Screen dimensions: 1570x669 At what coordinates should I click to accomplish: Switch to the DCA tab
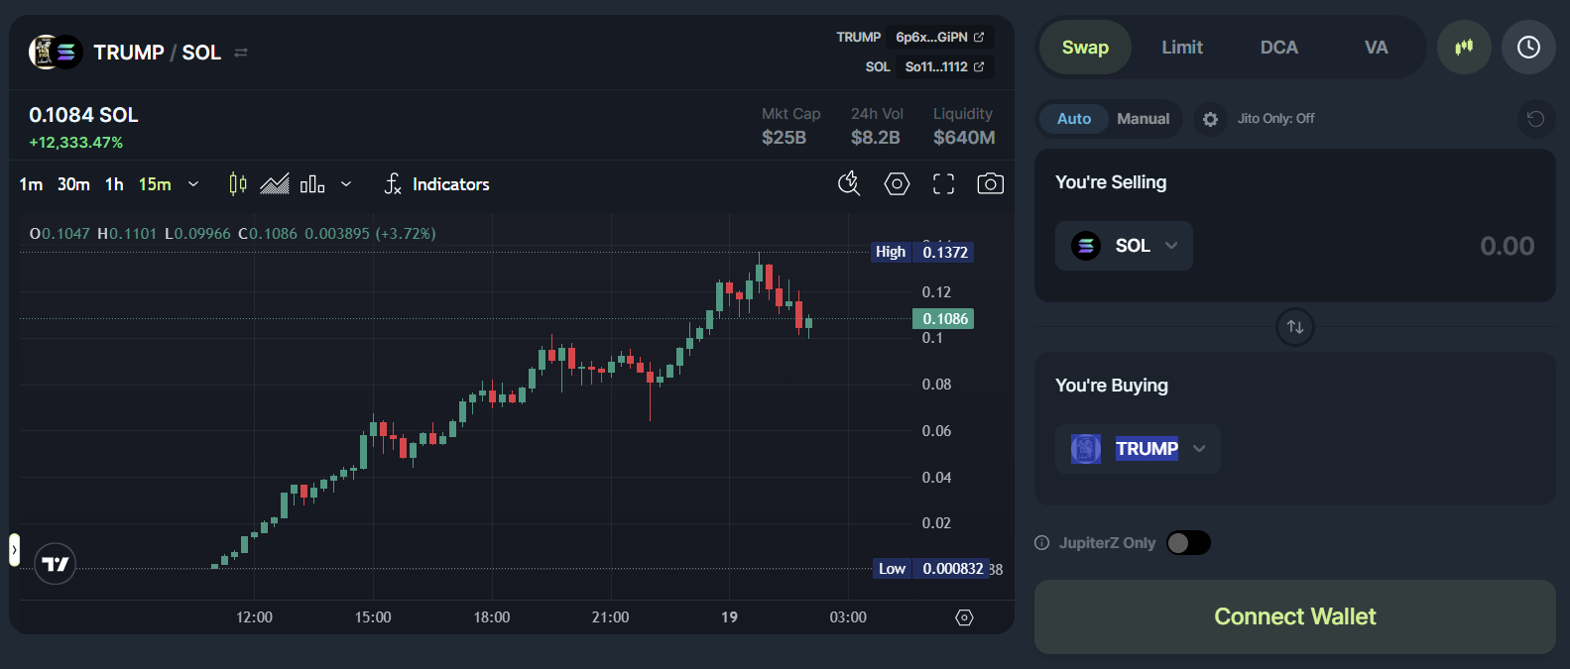point(1279,48)
